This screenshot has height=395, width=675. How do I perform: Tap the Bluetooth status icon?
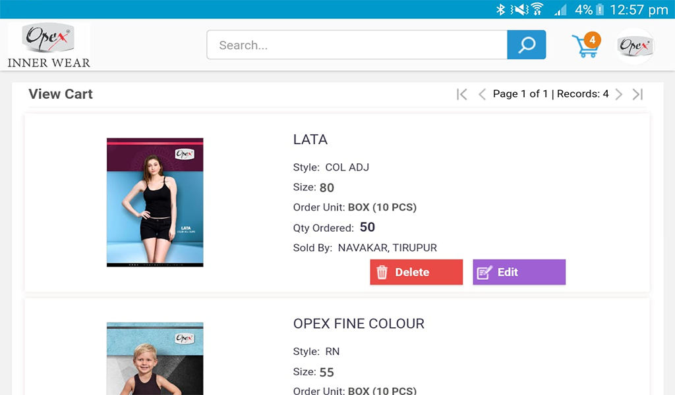pyautogui.click(x=500, y=9)
